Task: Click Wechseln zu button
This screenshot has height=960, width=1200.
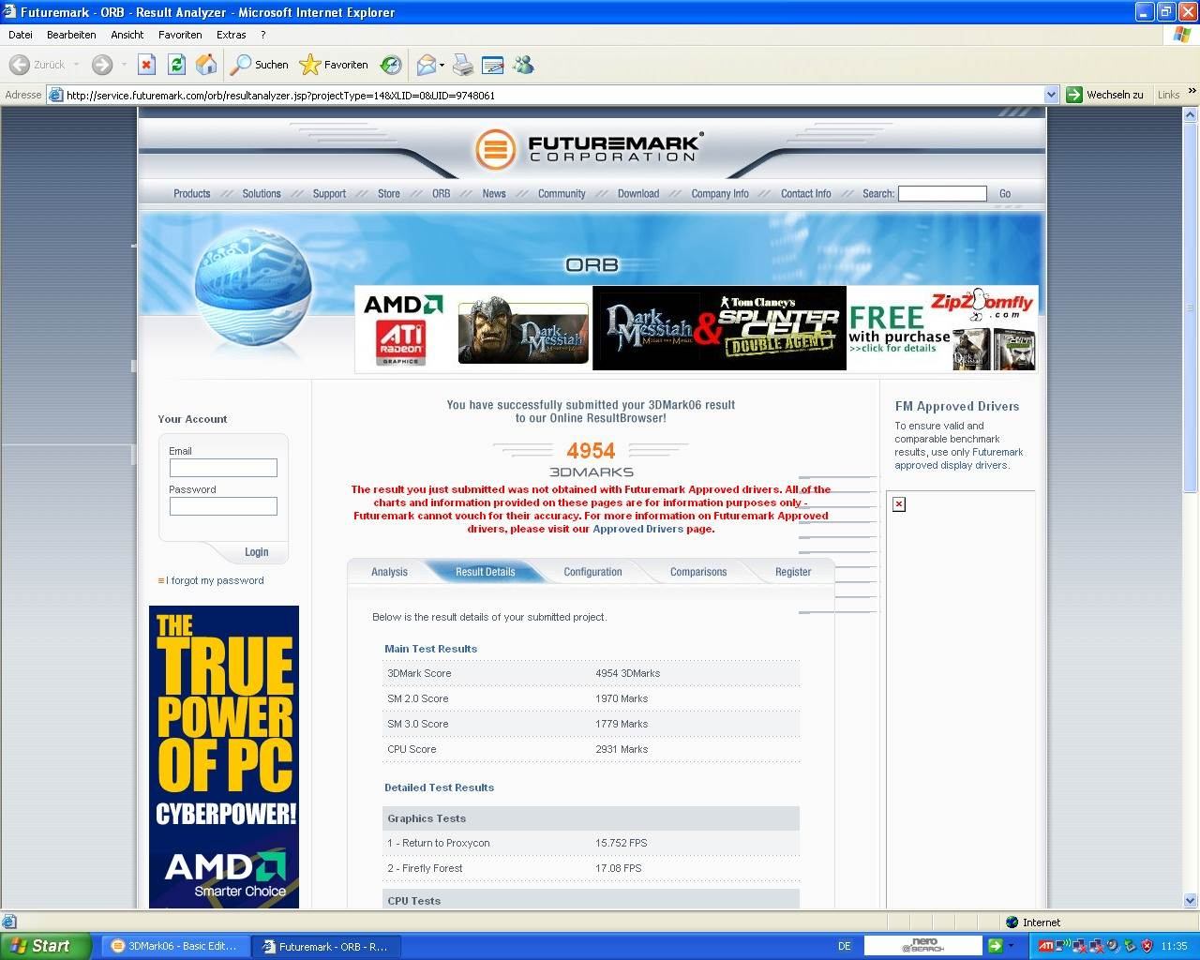Action: pyautogui.click(x=1106, y=95)
